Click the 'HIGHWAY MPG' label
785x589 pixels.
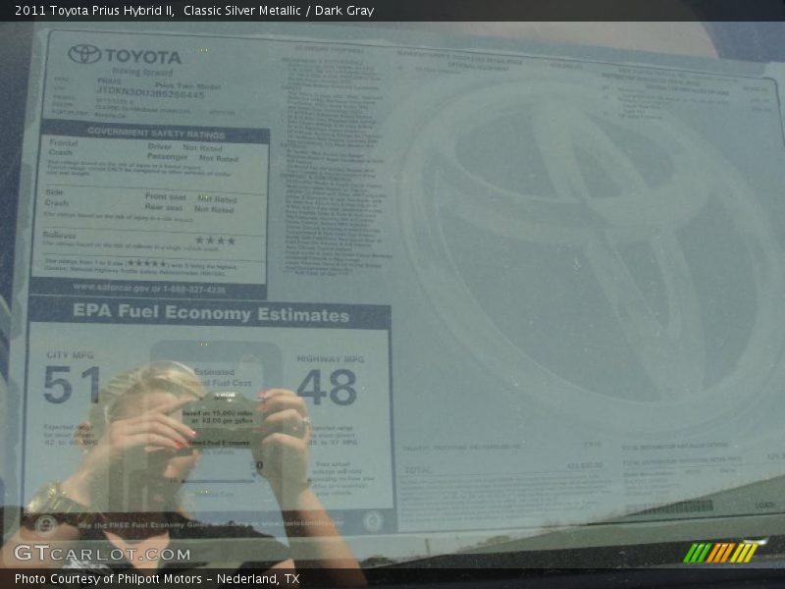331,358
